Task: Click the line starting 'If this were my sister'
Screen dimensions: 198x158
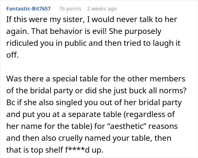Action: tap(92, 20)
